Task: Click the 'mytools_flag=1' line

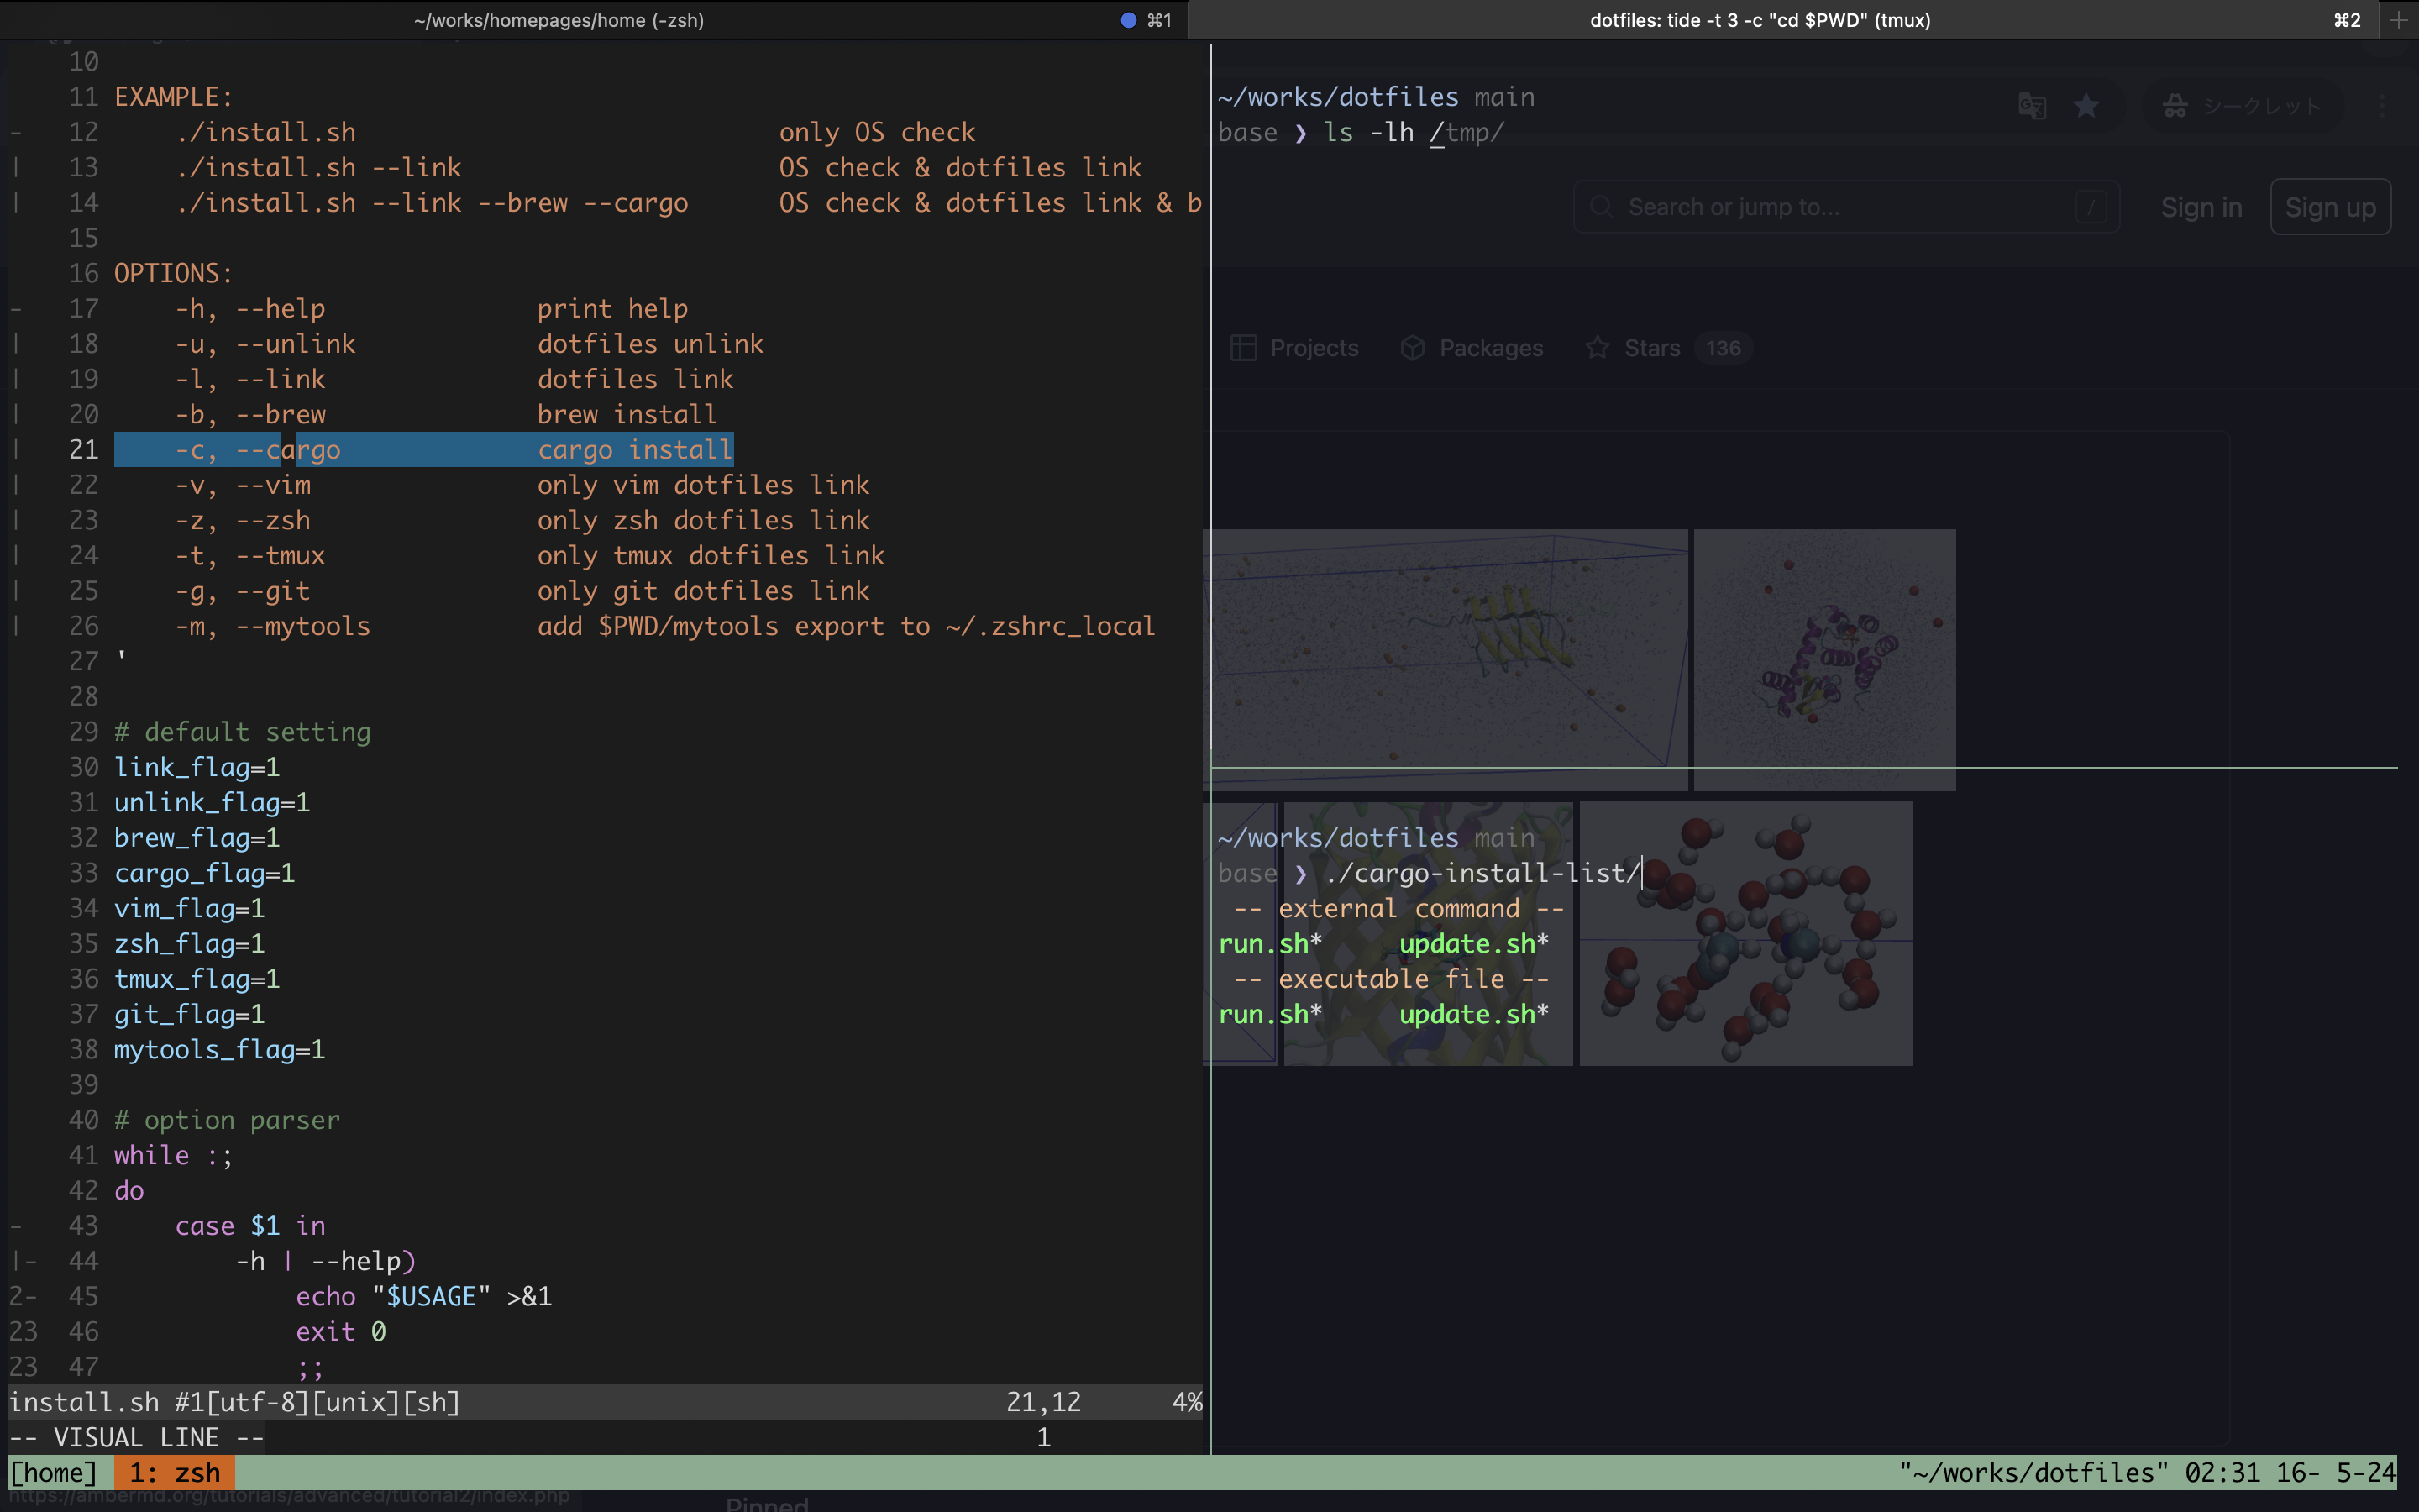Action: click(220, 1049)
